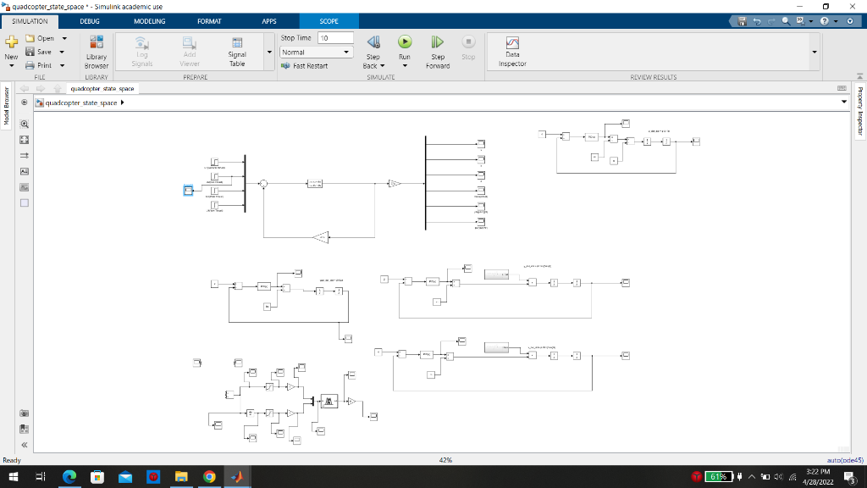Switch to the FORMAT ribbon tab
Viewport: 867px width, 488px height.
209,22
